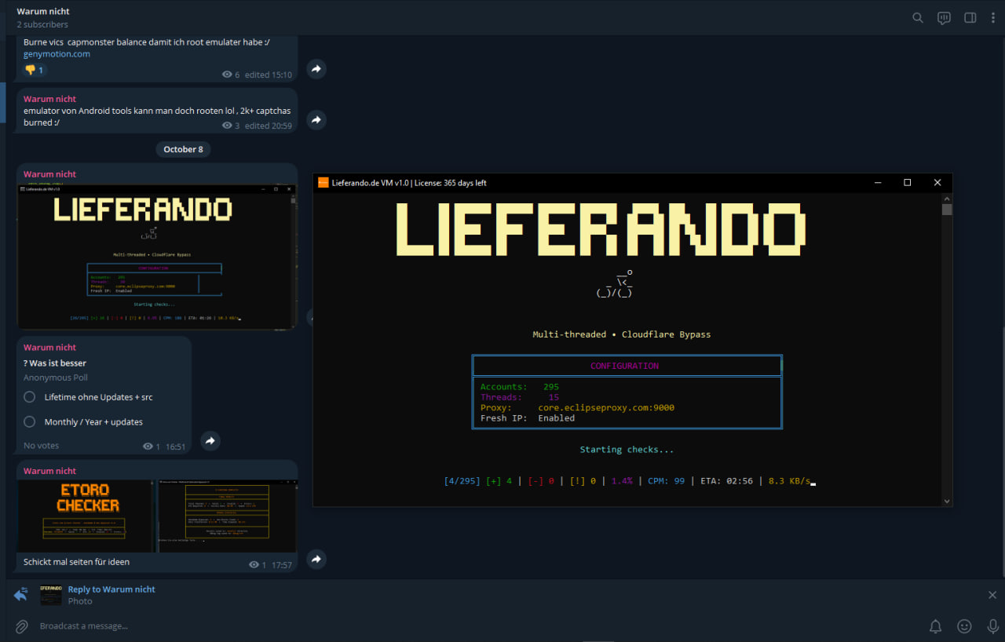The image size is (1005, 642).
Task: Click the '8.3 KB/s' speed value
Action: click(789, 481)
